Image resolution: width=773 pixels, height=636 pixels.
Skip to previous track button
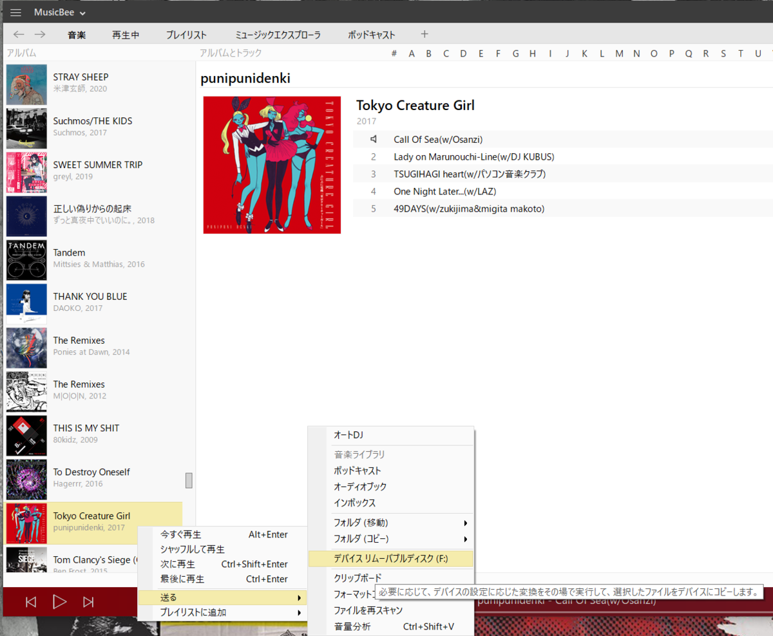(x=31, y=602)
